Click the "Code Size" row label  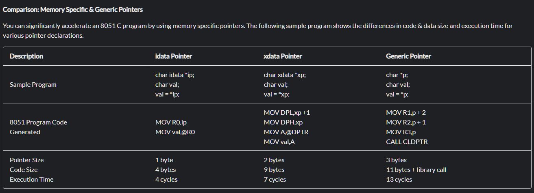coord(24,170)
